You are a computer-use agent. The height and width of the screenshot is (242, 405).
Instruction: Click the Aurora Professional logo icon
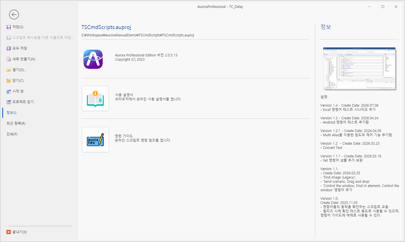click(x=93, y=59)
